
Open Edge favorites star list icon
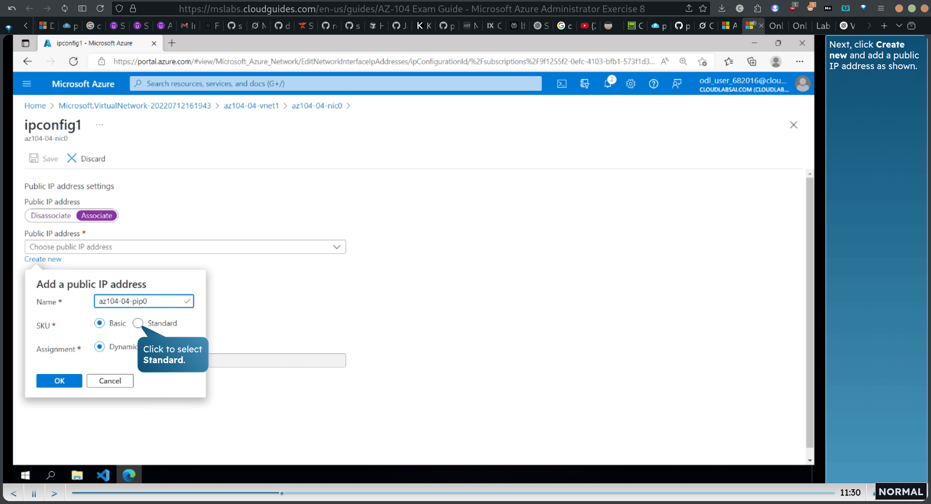[x=728, y=61]
